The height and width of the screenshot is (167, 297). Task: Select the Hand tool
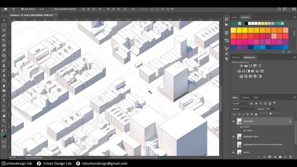pyautogui.click(x=4, y=116)
